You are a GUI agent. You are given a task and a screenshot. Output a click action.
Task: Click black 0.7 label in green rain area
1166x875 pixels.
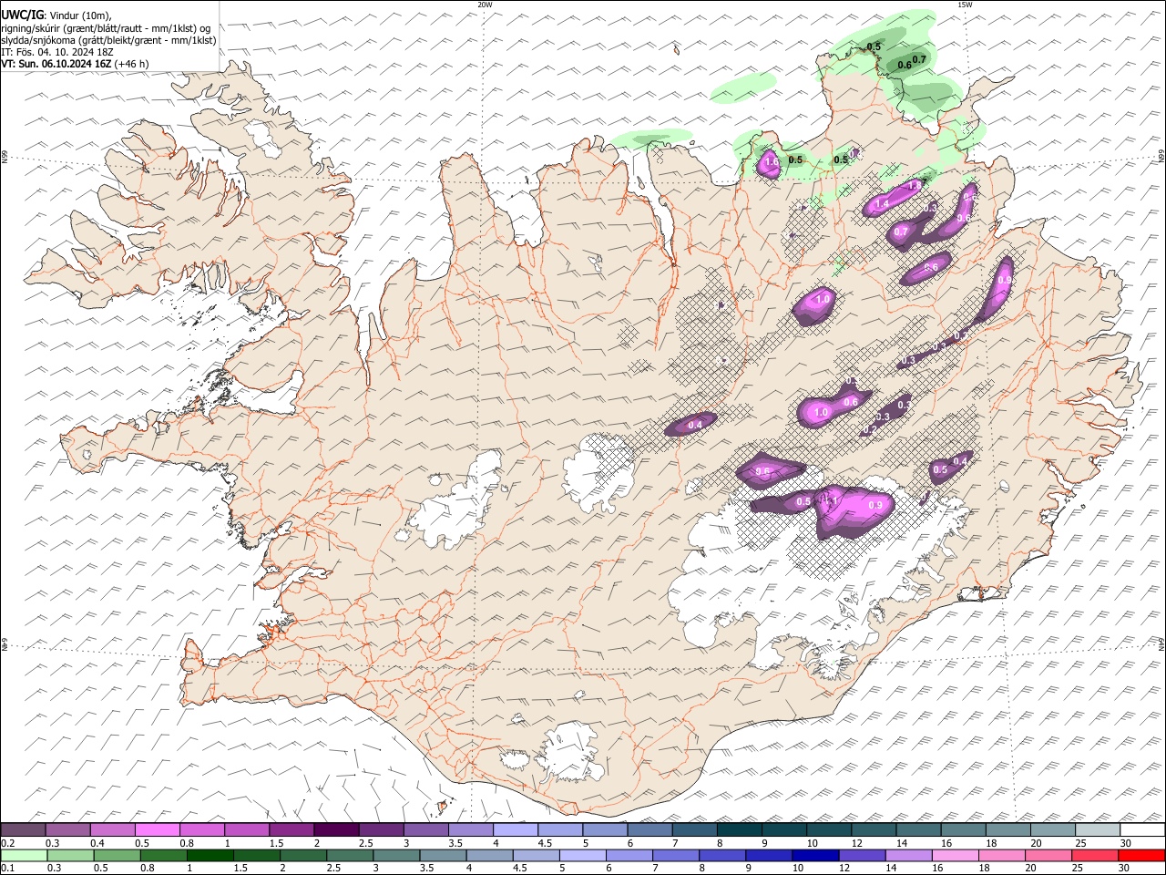click(919, 59)
